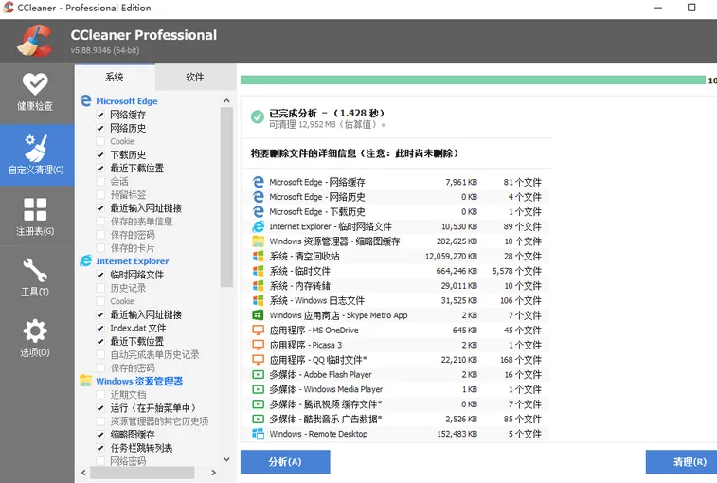
Task: Enable the Edge Cookie checkbox
Action: [x=100, y=141]
